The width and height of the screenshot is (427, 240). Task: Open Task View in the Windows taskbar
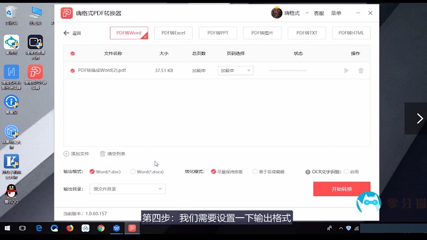[22, 228]
